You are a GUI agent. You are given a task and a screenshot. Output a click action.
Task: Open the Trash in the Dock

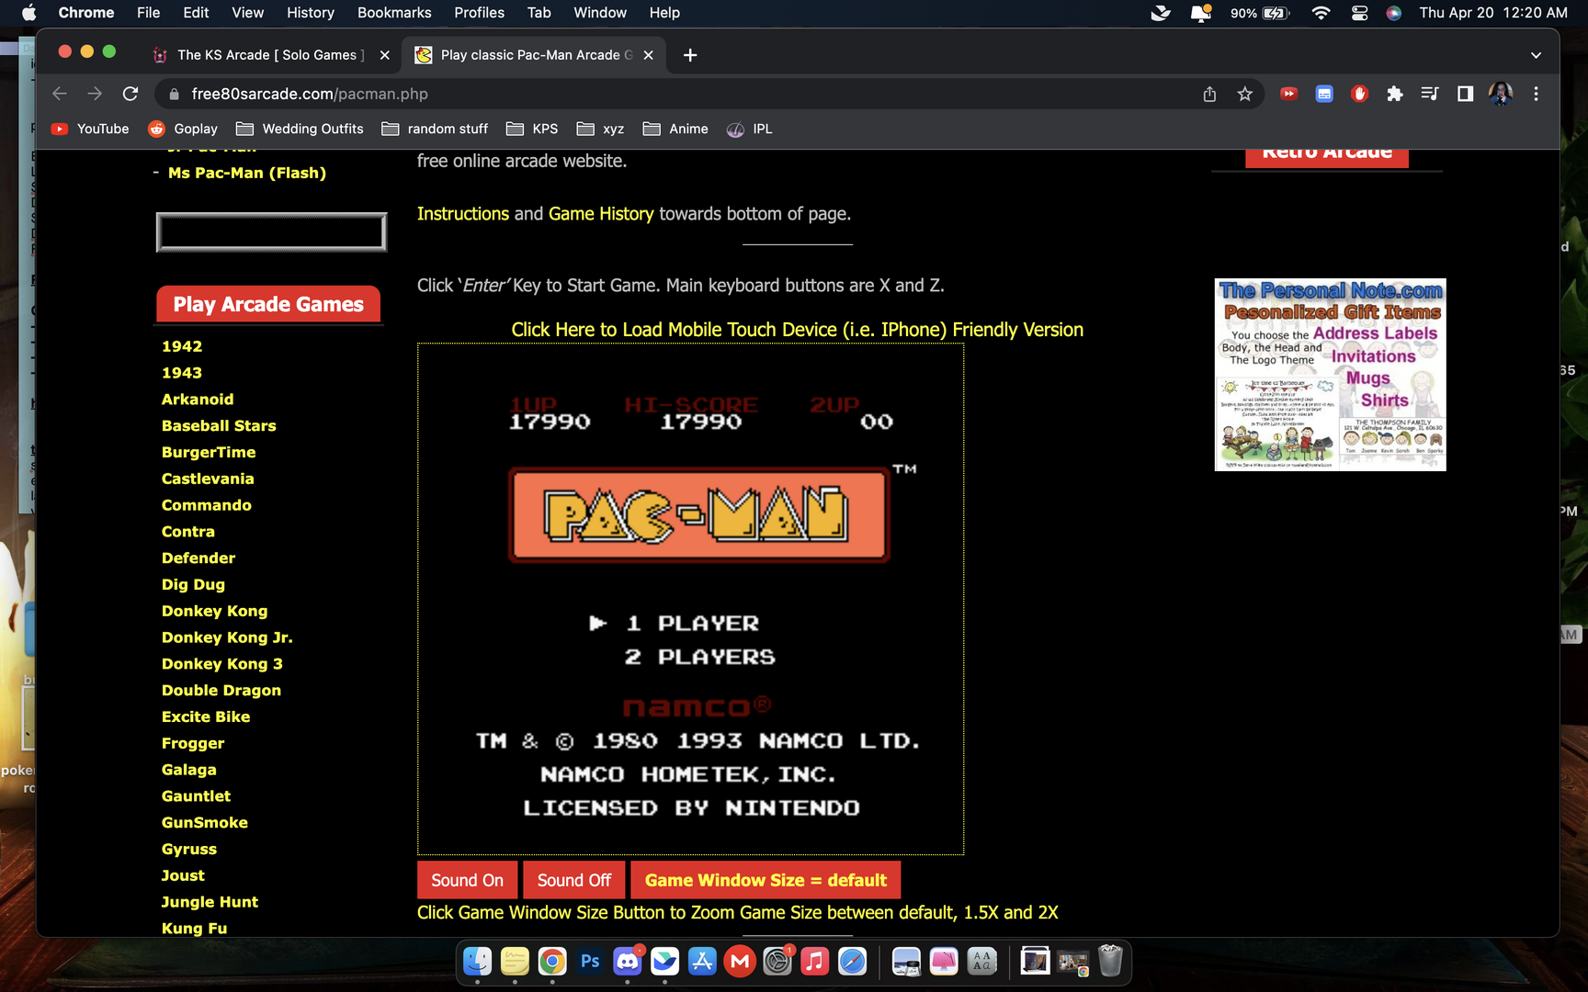(1110, 962)
